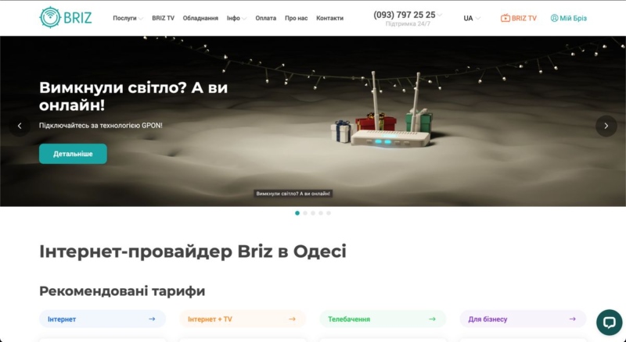Go to next banner slide arrow
The height and width of the screenshot is (342, 626).
[x=606, y=126]
